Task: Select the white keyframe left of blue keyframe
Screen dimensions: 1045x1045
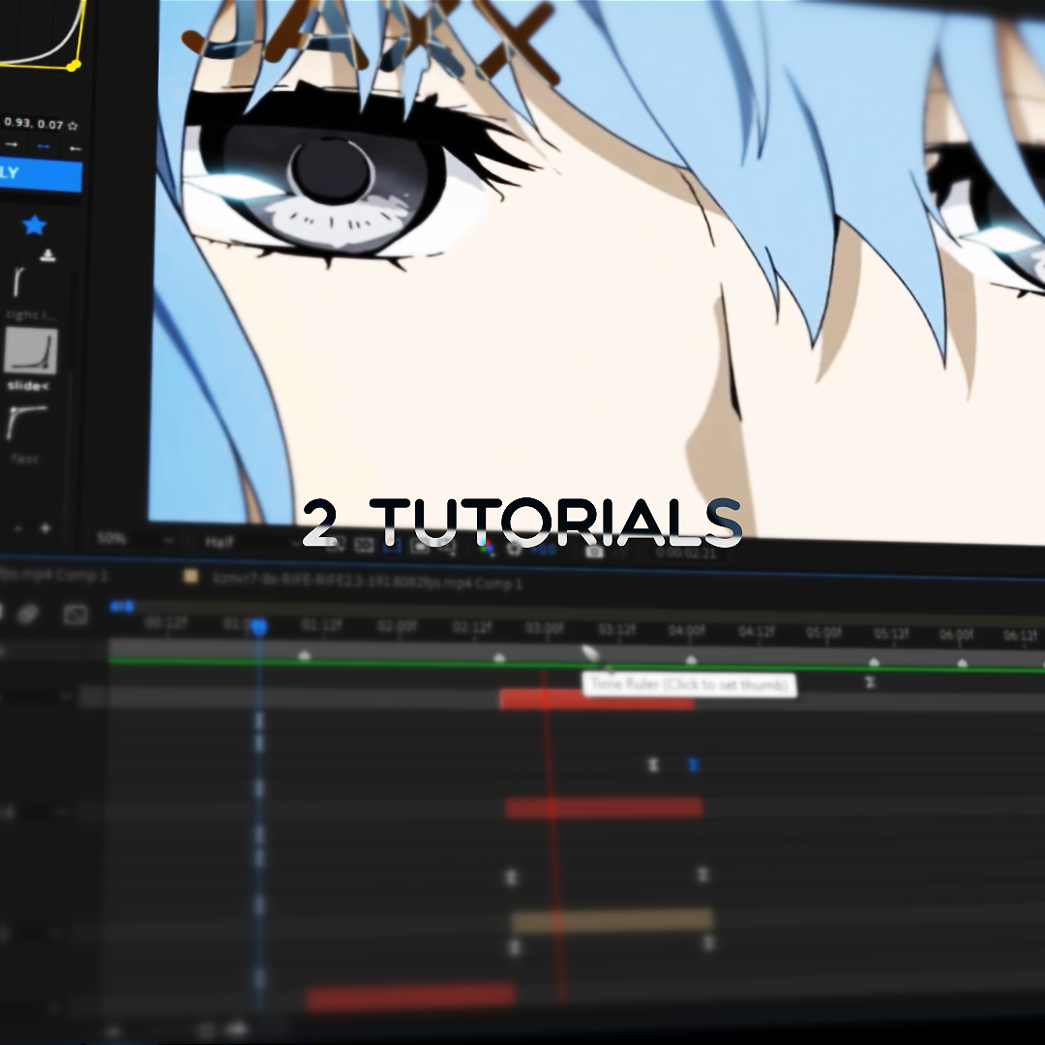Action: (x=653, y=764)
